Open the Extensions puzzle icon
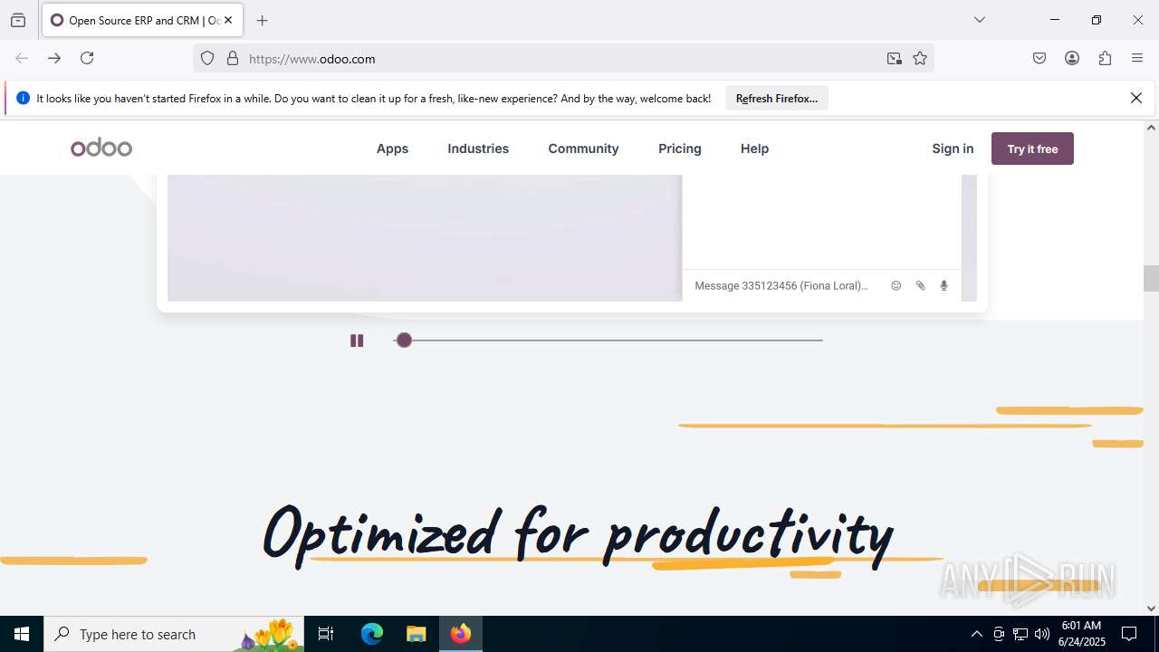This screenshot has width=1159, height=652. point(1105,58)
